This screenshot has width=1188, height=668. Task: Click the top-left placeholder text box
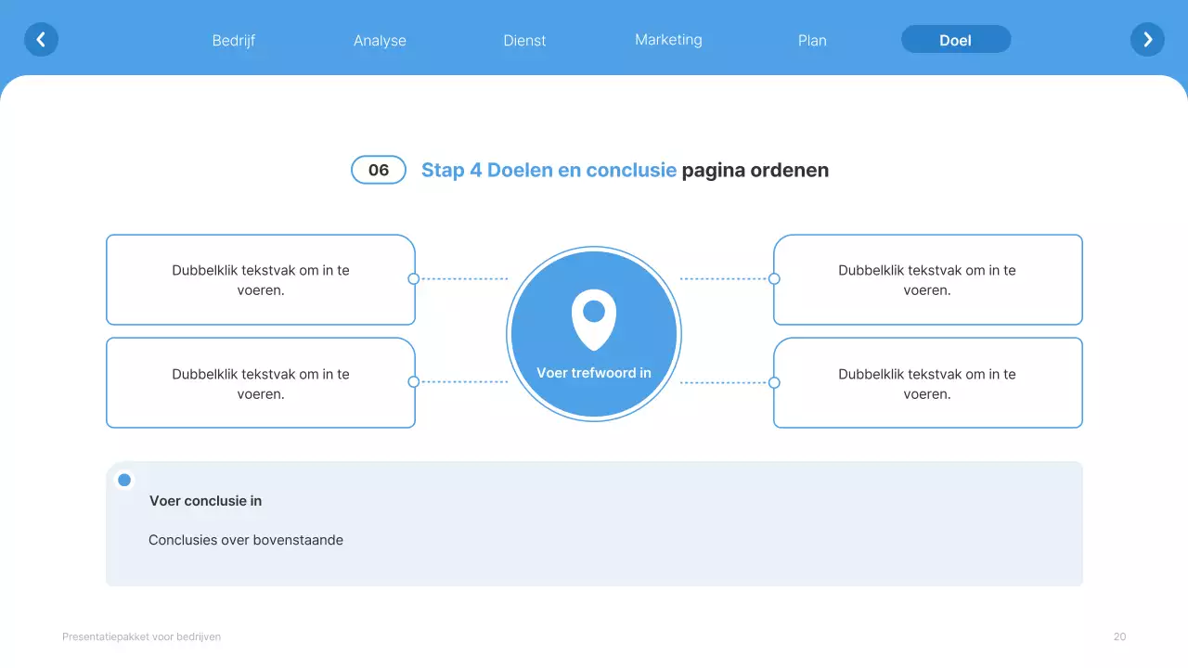[260, 279]
